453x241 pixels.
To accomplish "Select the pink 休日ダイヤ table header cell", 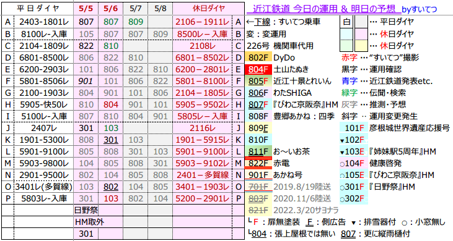I will click(x=209, y=9).
